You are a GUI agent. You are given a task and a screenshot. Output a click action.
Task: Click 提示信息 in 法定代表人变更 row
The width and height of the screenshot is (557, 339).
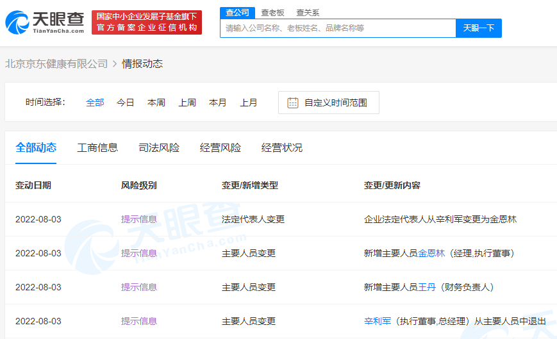139,219
